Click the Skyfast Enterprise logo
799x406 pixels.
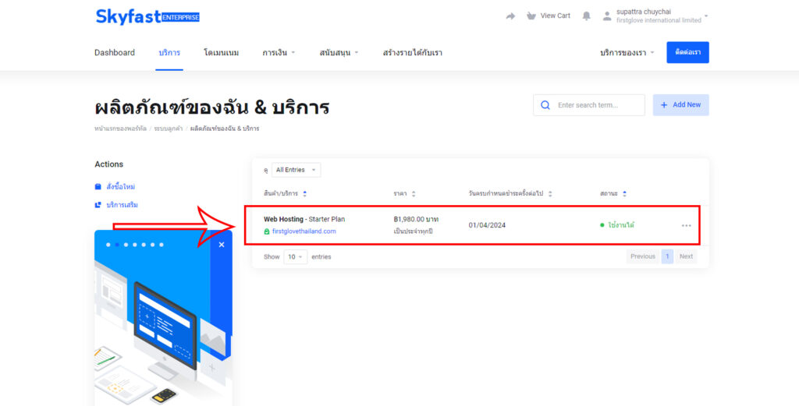[x=147, y=17]
